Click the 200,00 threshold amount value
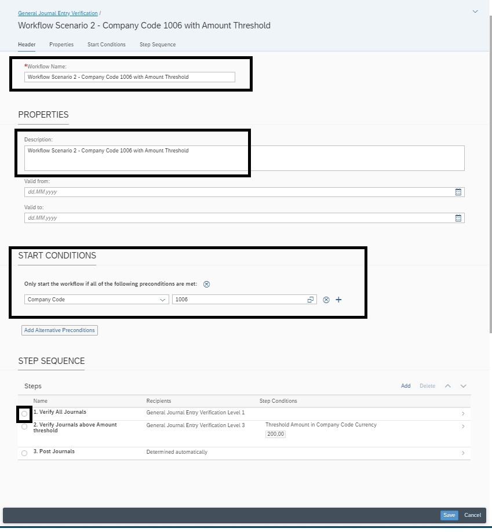Image resolution: width=492 pixels, height=532 pixels. 275,434
